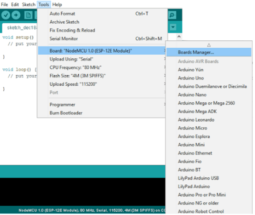Choose Serial Monitor in Tools menu
This screenshot has height=215, width=255.
(102, 39)
